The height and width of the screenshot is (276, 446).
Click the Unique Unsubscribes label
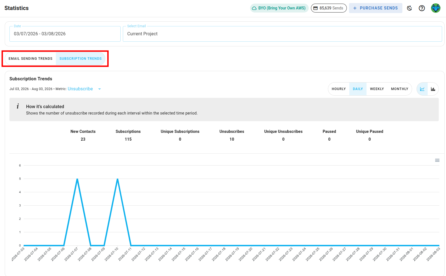coord(283,131)
